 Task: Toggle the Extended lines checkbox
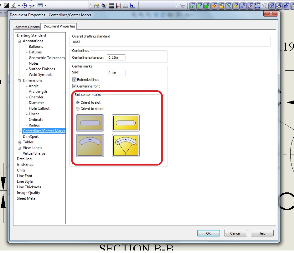tap(75, 80)
